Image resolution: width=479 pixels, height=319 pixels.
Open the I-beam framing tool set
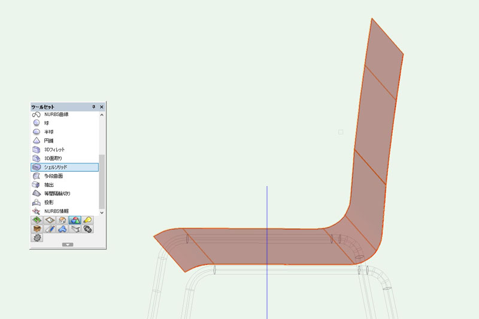click(75, 229)
